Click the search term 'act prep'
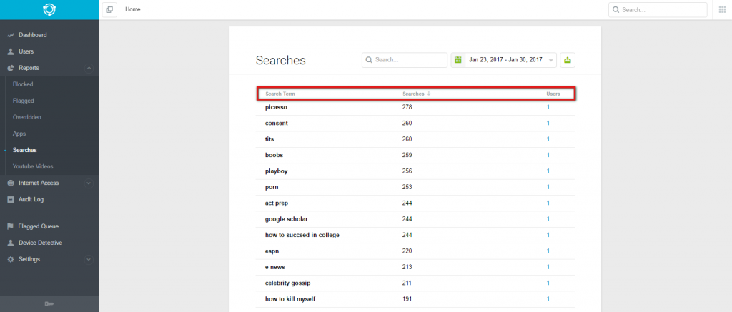732x312 pixels. click(277, 203)
